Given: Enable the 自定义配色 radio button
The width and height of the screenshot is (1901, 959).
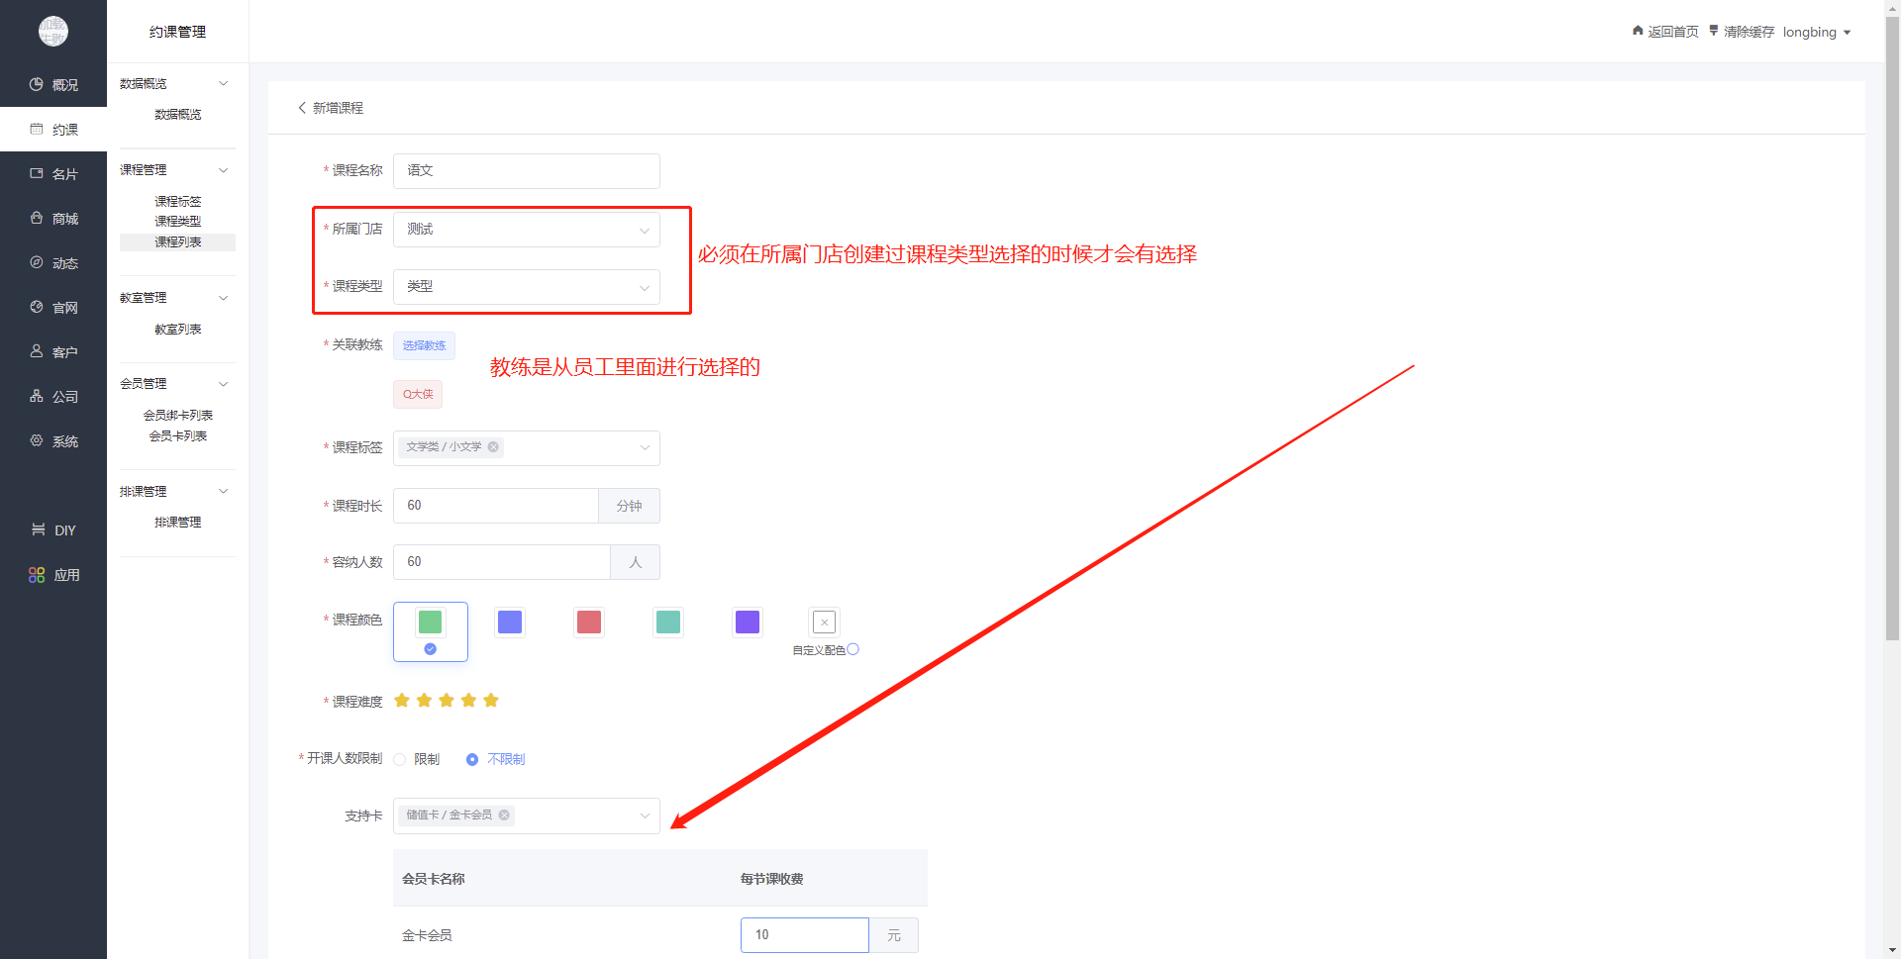Looking at the screenshot, I should pos(853,649).
